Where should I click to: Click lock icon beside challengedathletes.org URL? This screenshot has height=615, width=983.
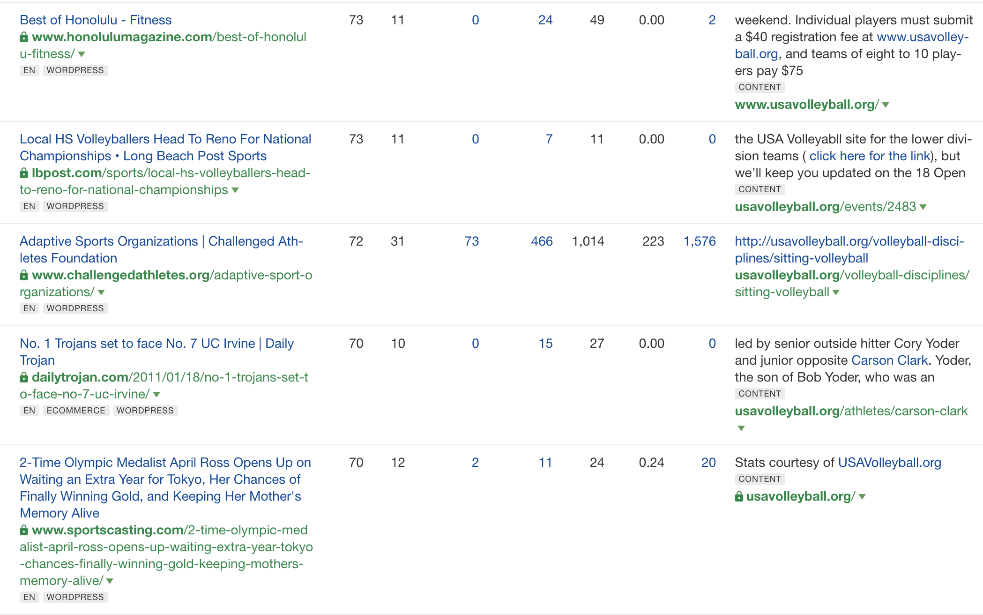click(x=24, y=275)
